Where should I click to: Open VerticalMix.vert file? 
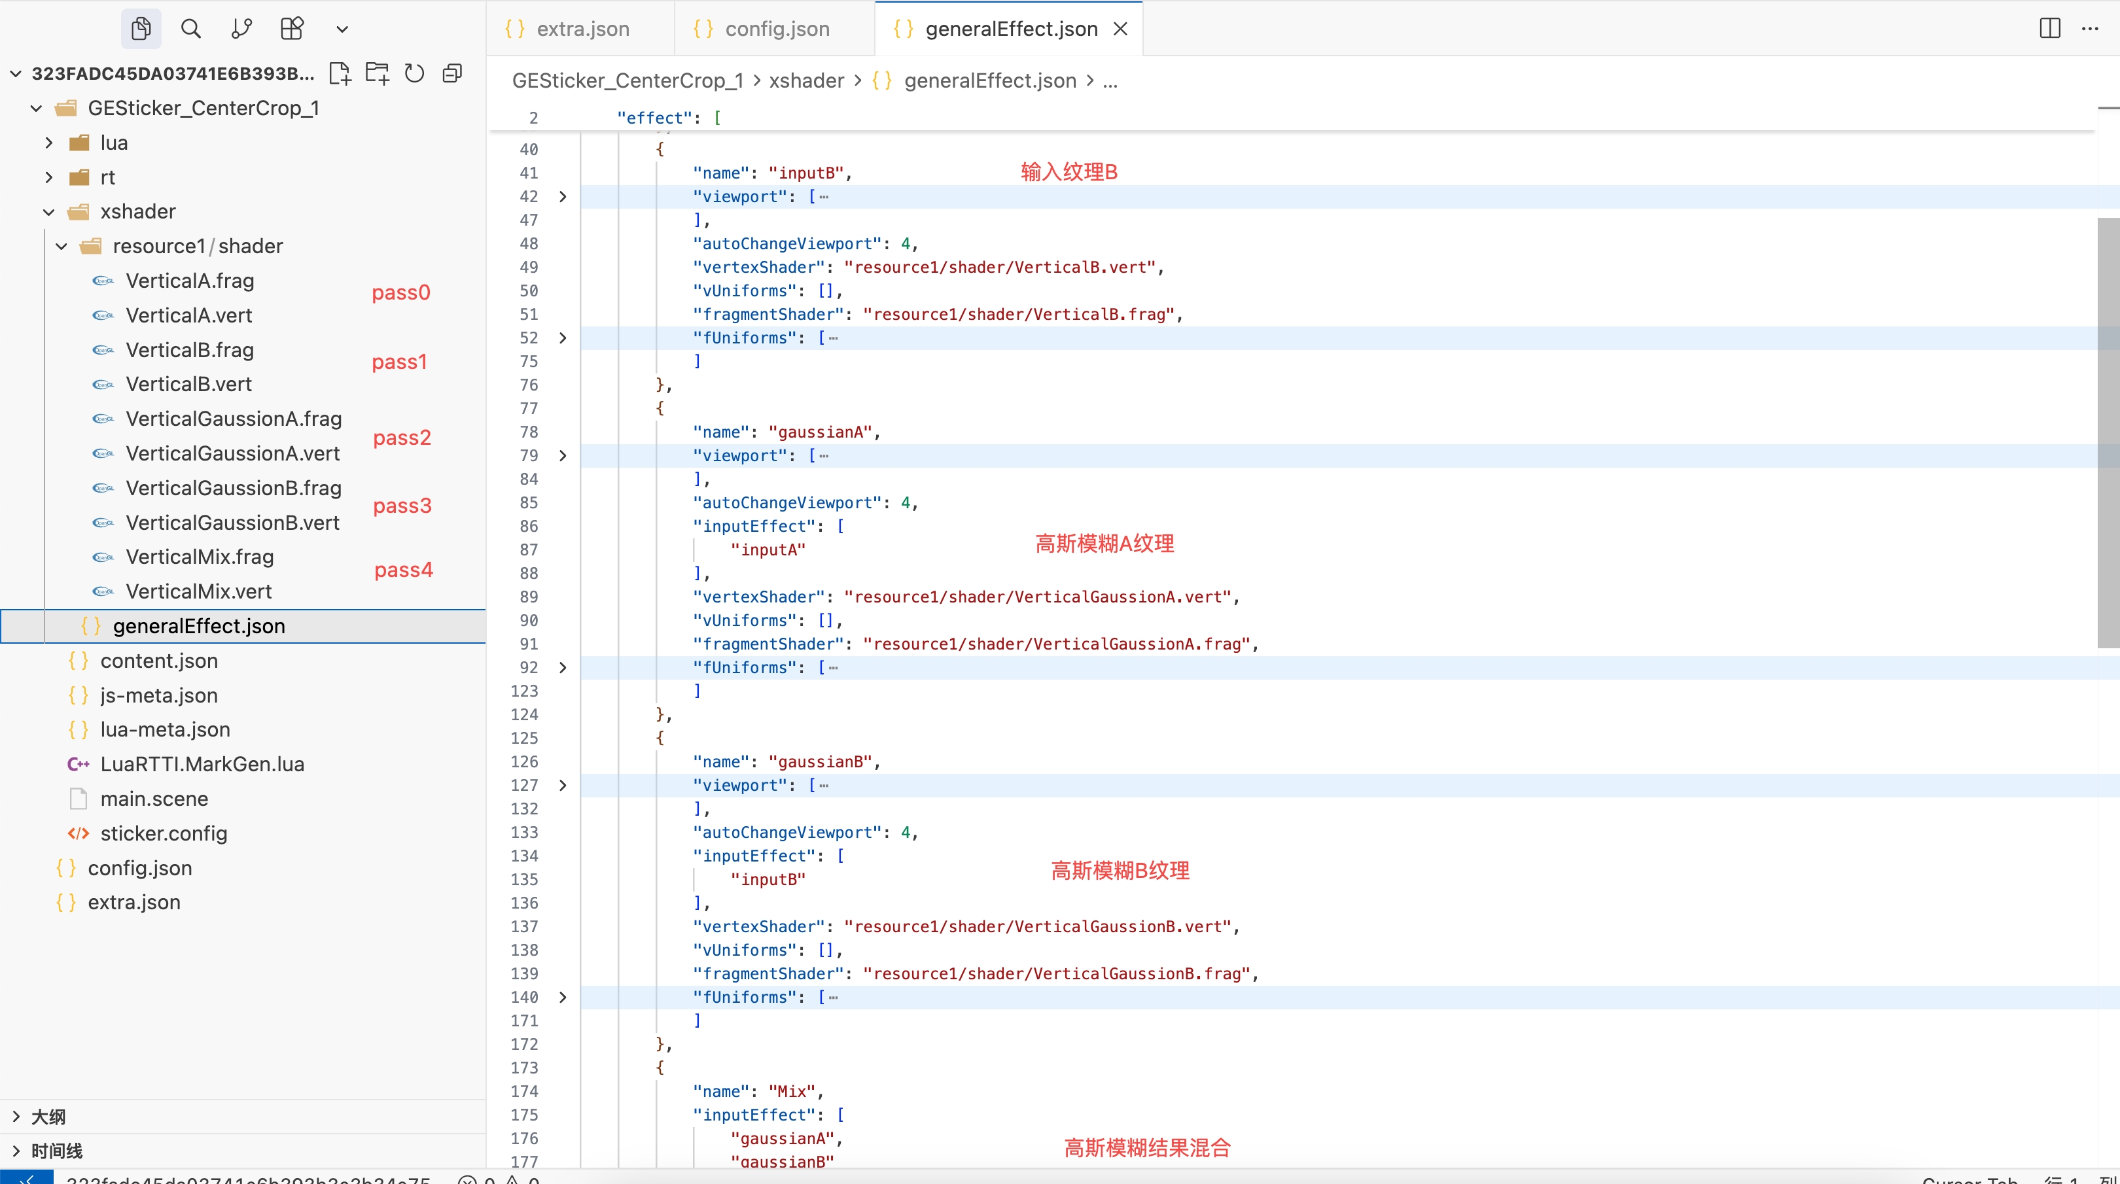click(199, 591)
